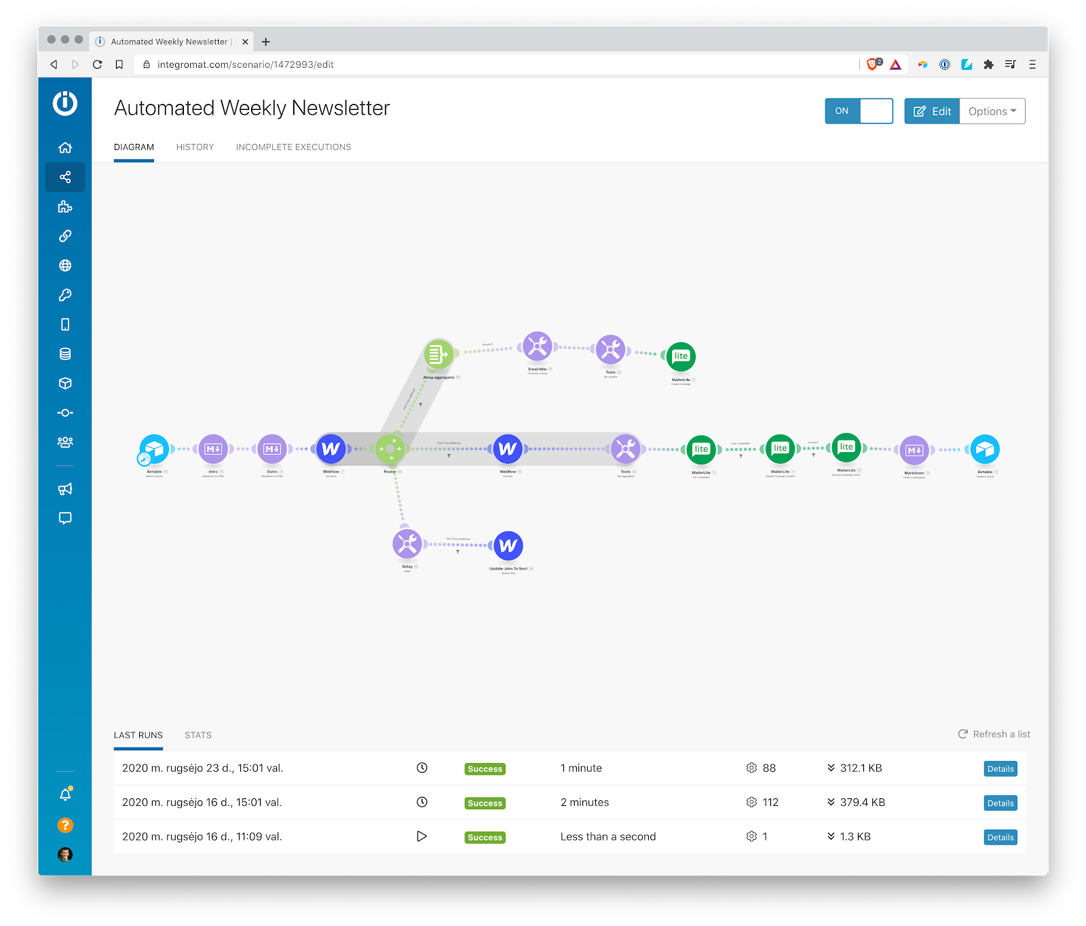Screen dimensions: 1086x926
Task: Open notifications bell in sidebar
Action: (65, 795)
